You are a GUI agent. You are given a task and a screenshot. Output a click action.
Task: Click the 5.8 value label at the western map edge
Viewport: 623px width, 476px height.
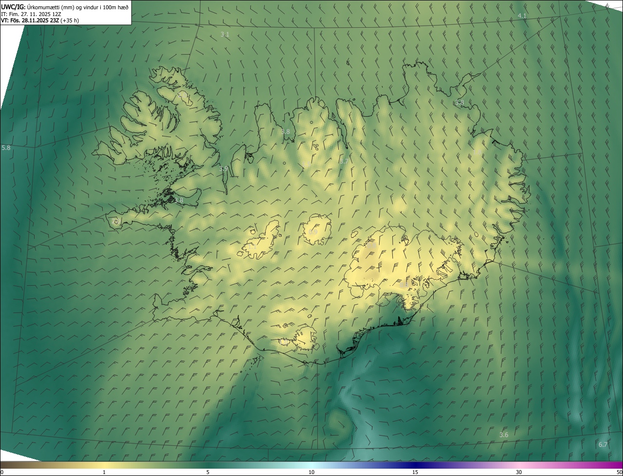click(6, 147)
